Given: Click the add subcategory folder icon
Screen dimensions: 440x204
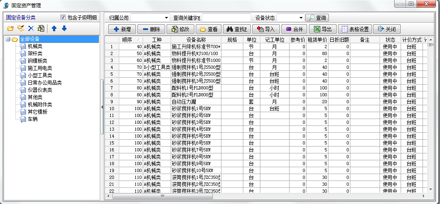Looking at the screenshot, I should coord(21,28).
